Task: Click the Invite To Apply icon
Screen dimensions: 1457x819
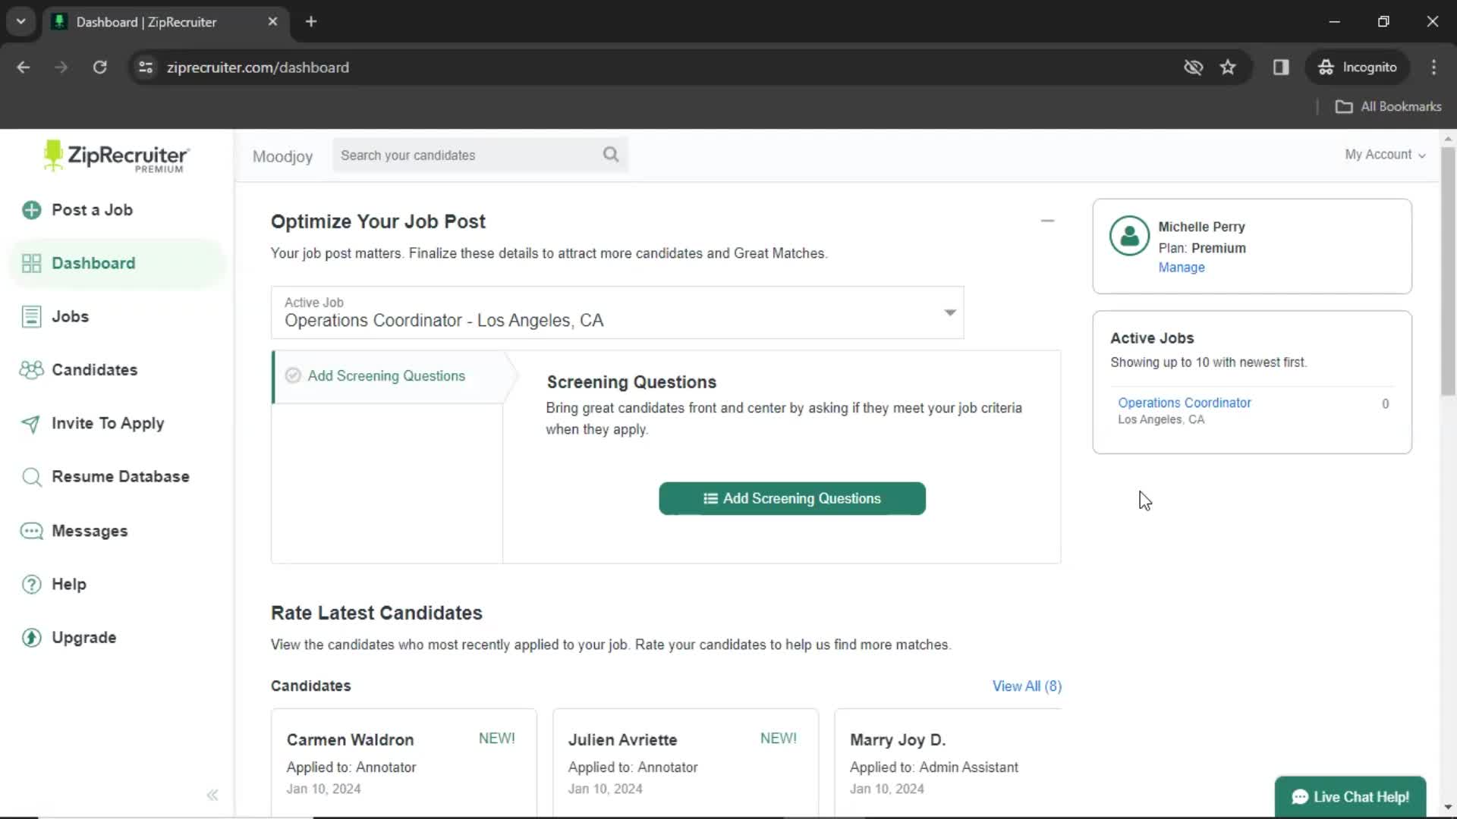Action: [30, 423]
